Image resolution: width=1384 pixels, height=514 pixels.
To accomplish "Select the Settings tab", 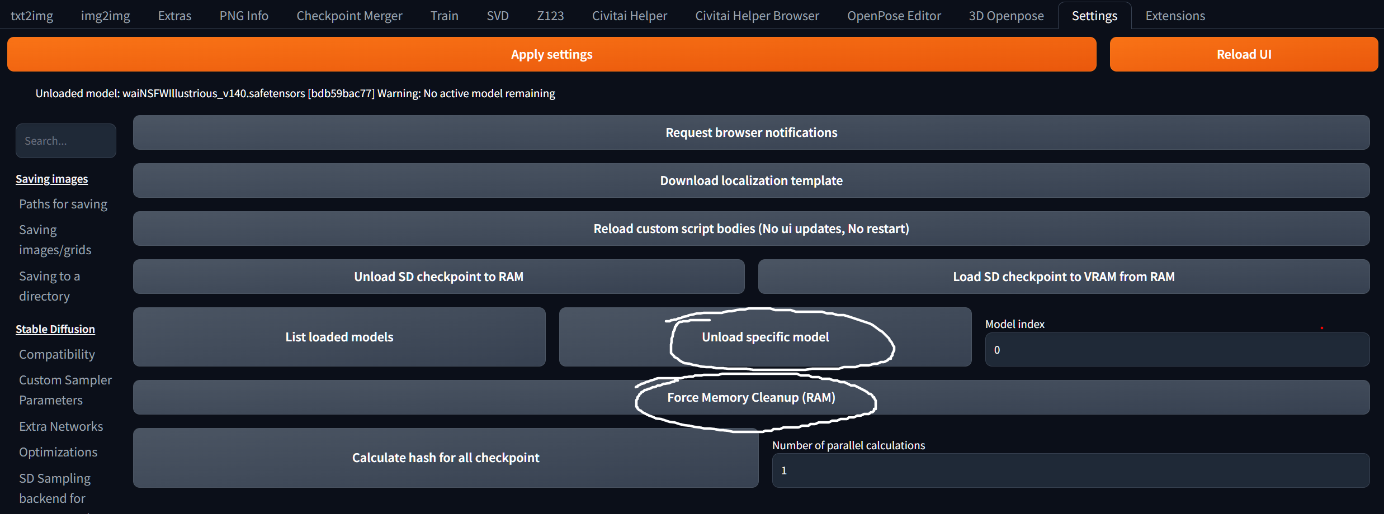I will click(1094, 16).
